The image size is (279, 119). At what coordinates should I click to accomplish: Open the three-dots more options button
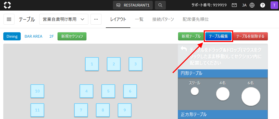pyautogui.click(x=96, y=19)
